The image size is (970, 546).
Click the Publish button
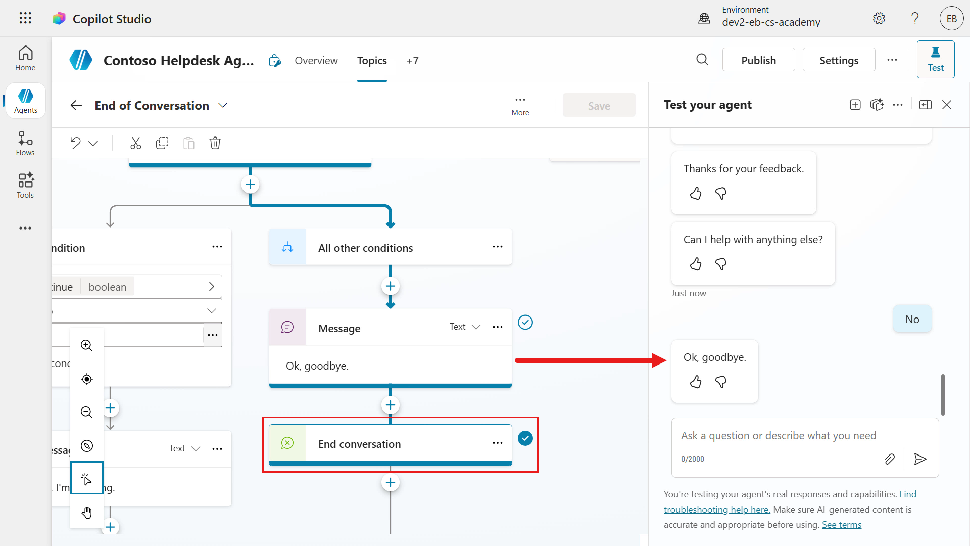point(758,60)
